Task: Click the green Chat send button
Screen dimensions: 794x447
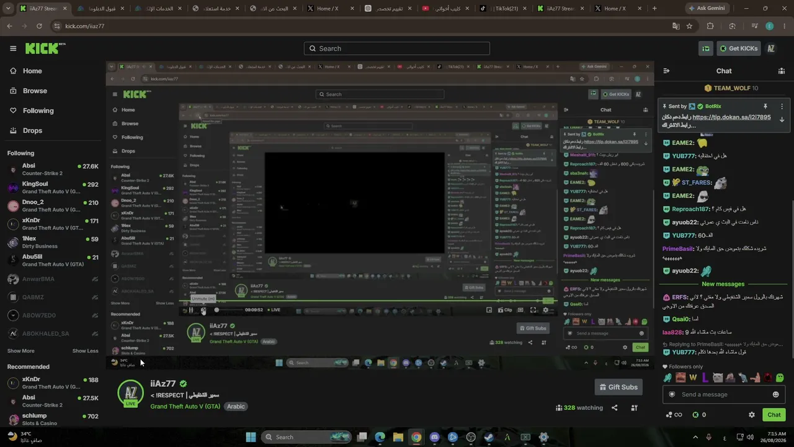Action: coord(774,415)
